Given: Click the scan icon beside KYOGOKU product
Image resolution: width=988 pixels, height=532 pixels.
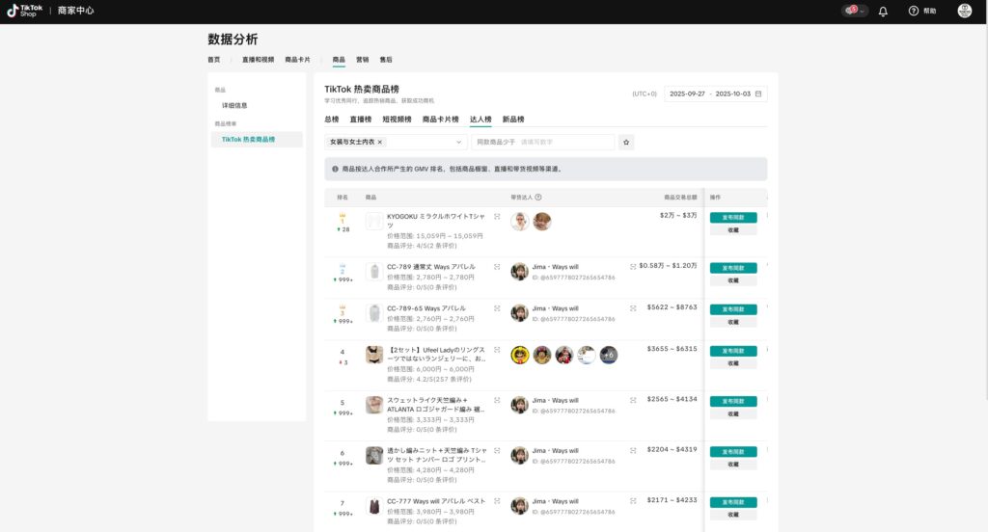Looking at the screenshot, I should [x=497, y=217].
